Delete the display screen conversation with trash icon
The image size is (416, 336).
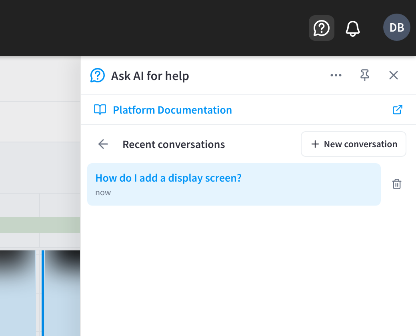(x=397, y=184)
